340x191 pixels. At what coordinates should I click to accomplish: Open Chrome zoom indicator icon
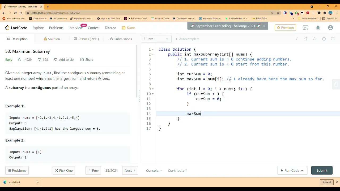(272, 13)
